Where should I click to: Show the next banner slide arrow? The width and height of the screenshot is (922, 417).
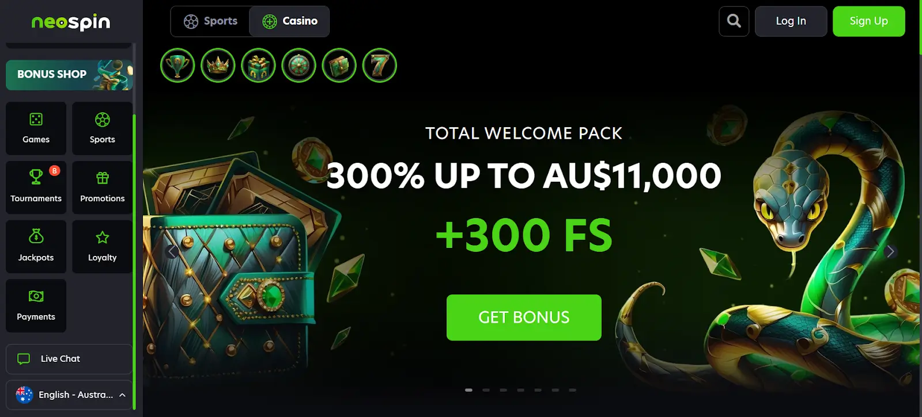click(x=890, y=251)
